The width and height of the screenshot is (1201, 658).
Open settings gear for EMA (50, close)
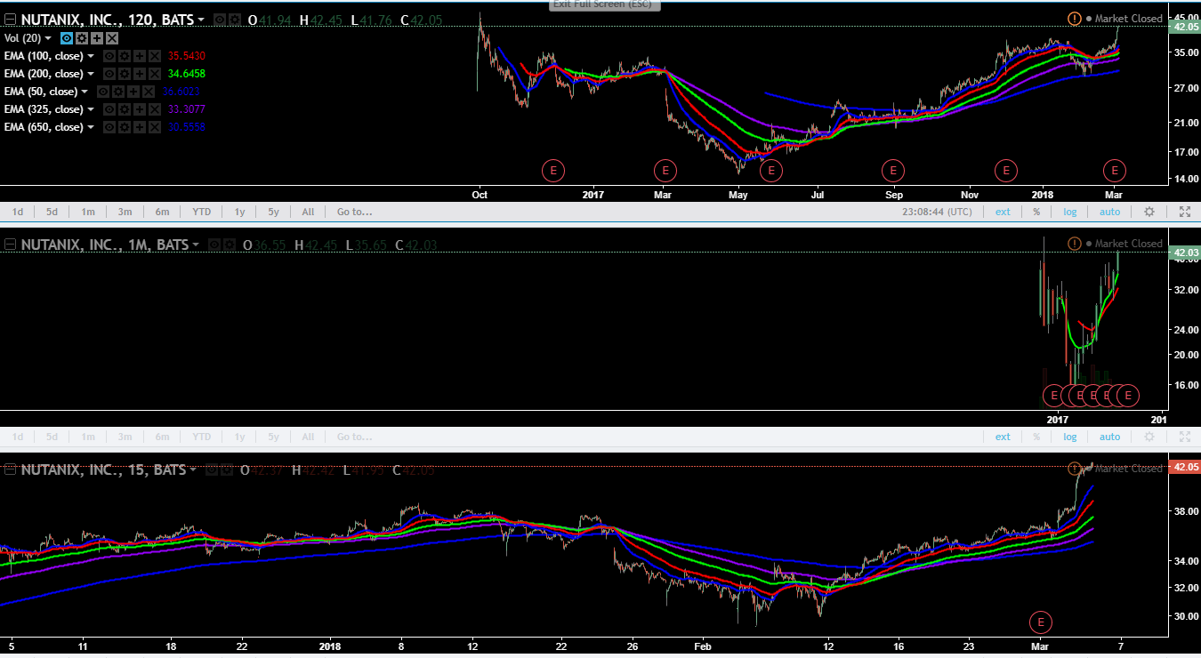[118, 92]
